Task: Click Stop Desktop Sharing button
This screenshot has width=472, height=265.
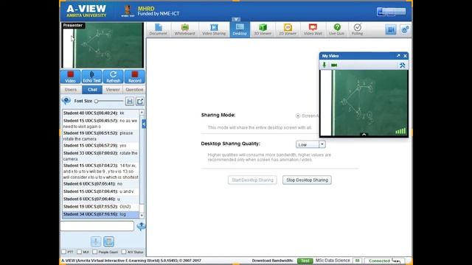Action: [307, 180]
